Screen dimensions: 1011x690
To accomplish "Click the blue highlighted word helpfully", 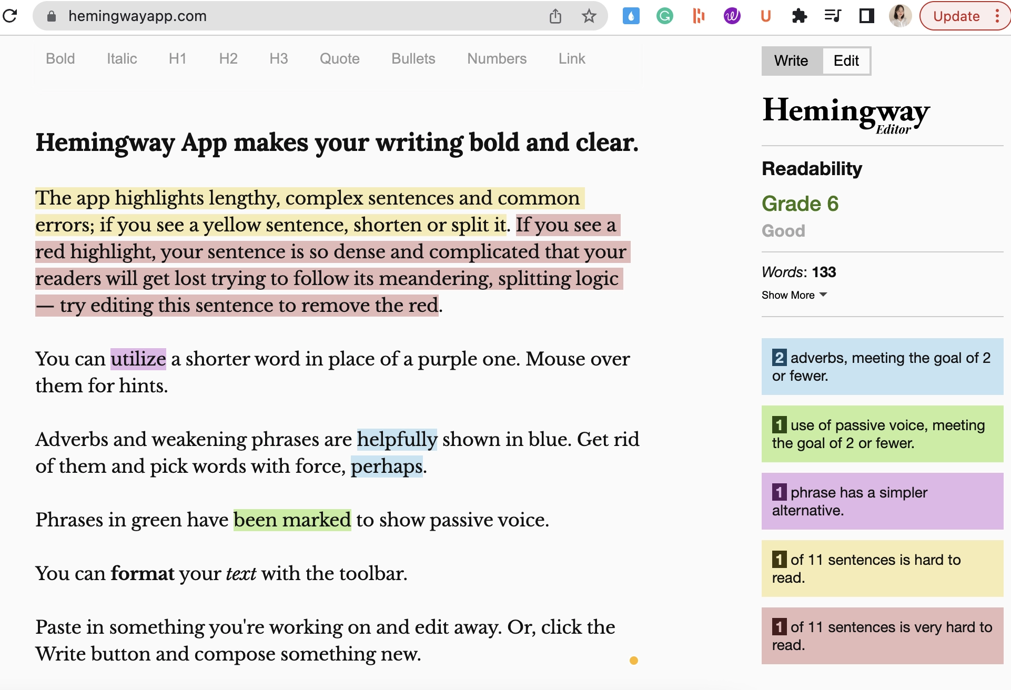I will coord(397,440).
